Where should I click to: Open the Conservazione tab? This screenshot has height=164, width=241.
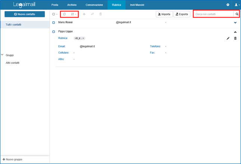coord(94,5)
